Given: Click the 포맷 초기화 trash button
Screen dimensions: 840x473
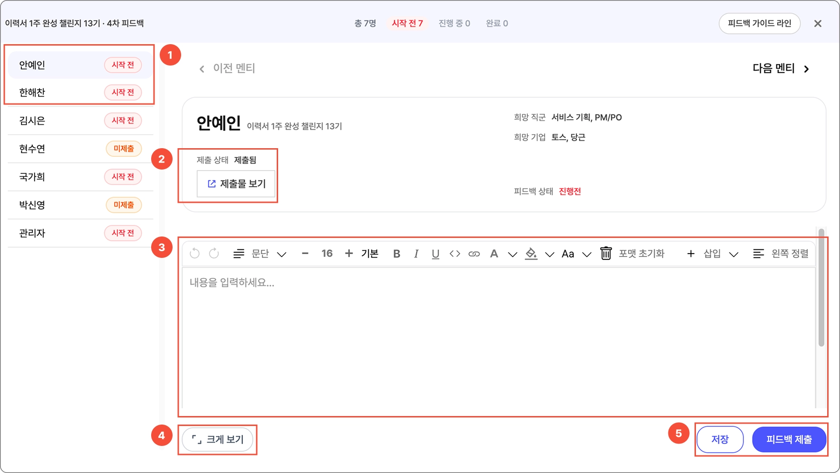Looking at the screenshot, I should [x=633, y=254].
